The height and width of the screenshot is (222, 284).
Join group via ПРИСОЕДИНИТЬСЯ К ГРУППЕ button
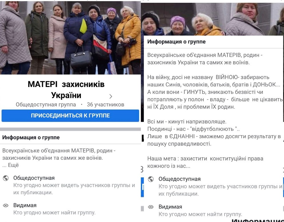point(70,116)
